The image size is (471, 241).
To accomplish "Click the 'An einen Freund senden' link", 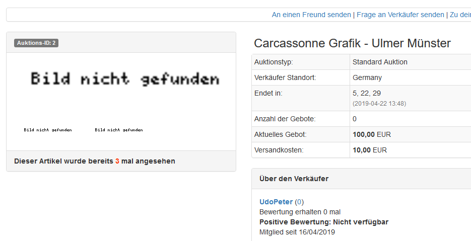I will coord(311,15).
